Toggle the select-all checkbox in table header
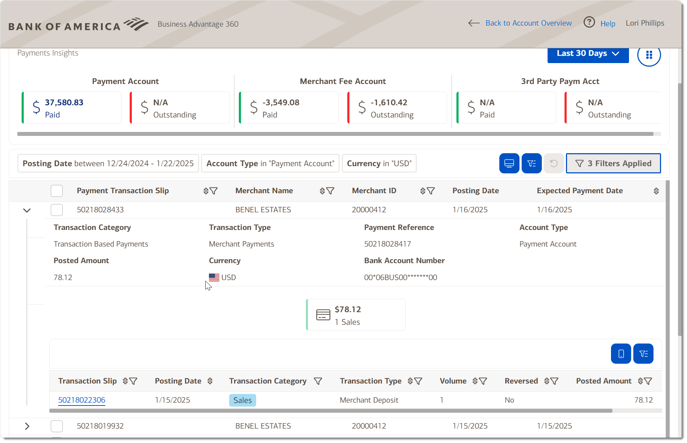The image size is (687, 443). (x=57, y=191)
